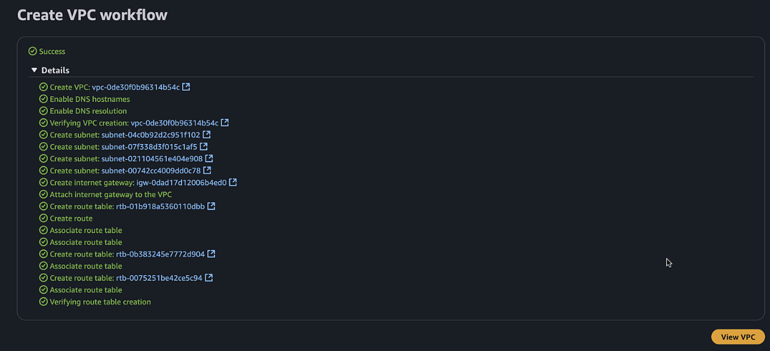Open external icon for rtb-01b918a5360110dbb
The width and height of the screenshot is (770, 351).
[212, 206]
